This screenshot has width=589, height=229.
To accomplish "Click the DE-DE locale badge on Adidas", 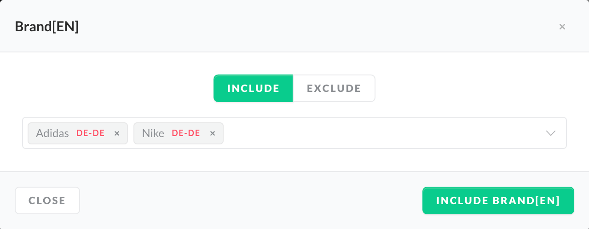I will (91, 133).
